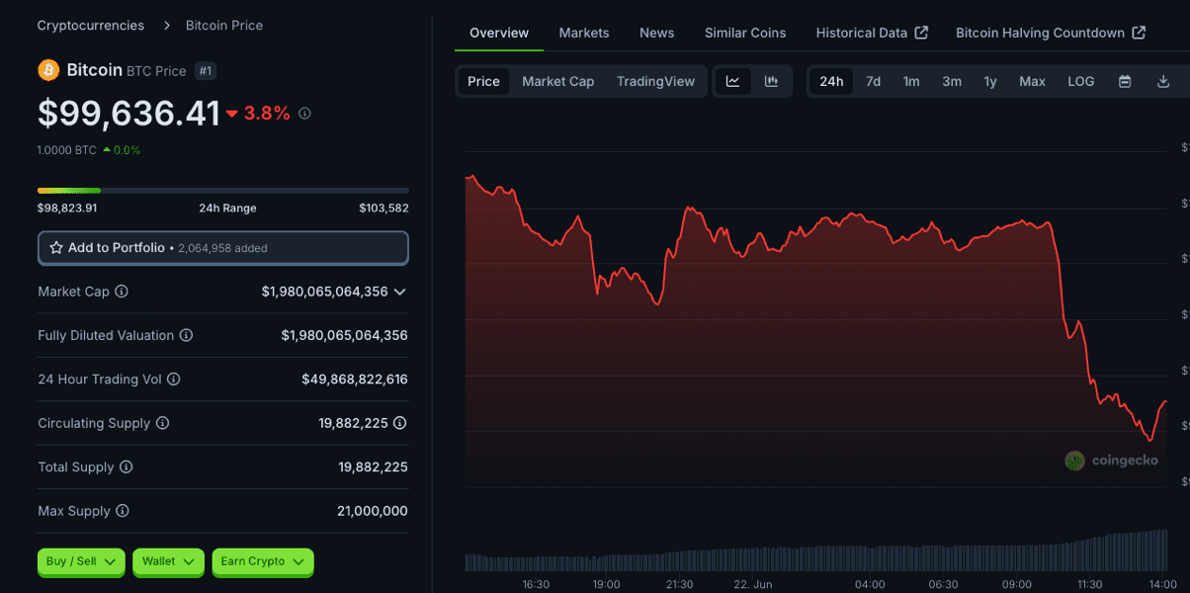Click the 24h Range progress bar

click(223, 190)
